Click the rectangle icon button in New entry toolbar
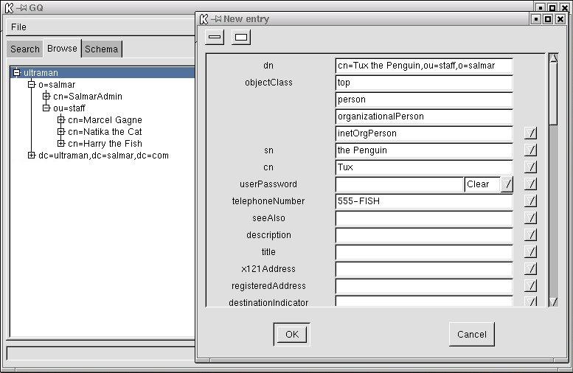The width and height of the screenshot is (573, 373). 241,37
